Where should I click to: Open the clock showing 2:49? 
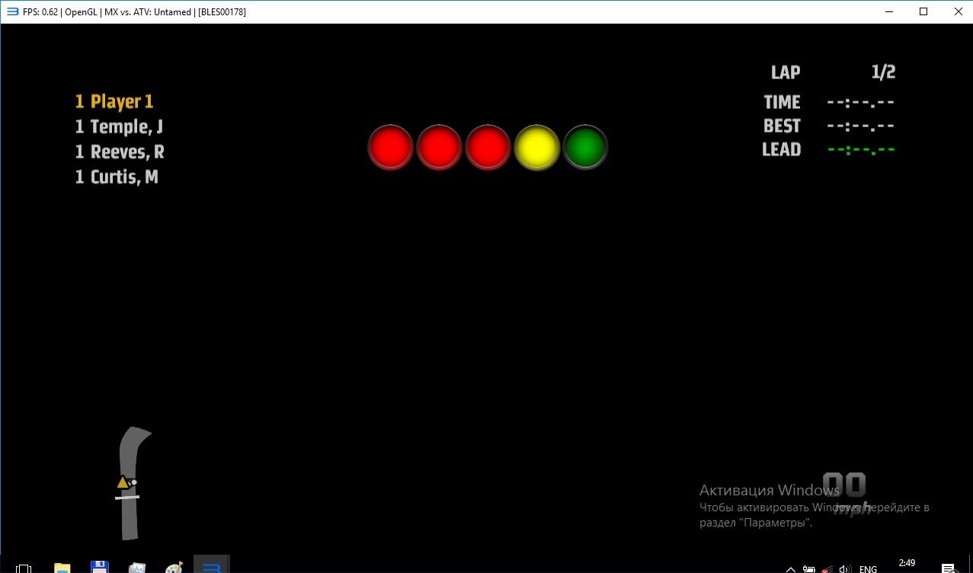tap(907, 563)
